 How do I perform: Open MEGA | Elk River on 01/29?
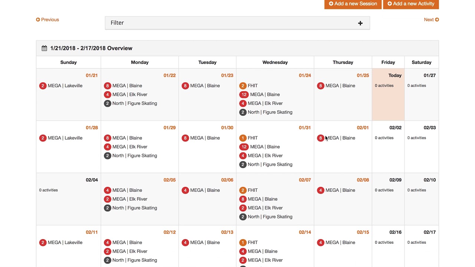tap(130, 147)
